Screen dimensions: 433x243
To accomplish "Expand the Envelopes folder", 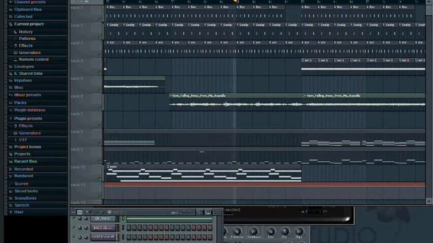I will tap(24, 67).
